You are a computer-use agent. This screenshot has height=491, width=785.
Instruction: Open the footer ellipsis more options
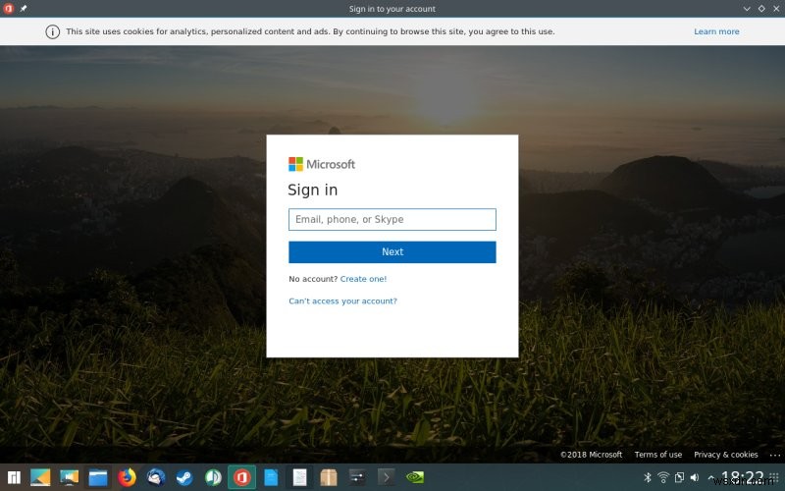point(775,455)
